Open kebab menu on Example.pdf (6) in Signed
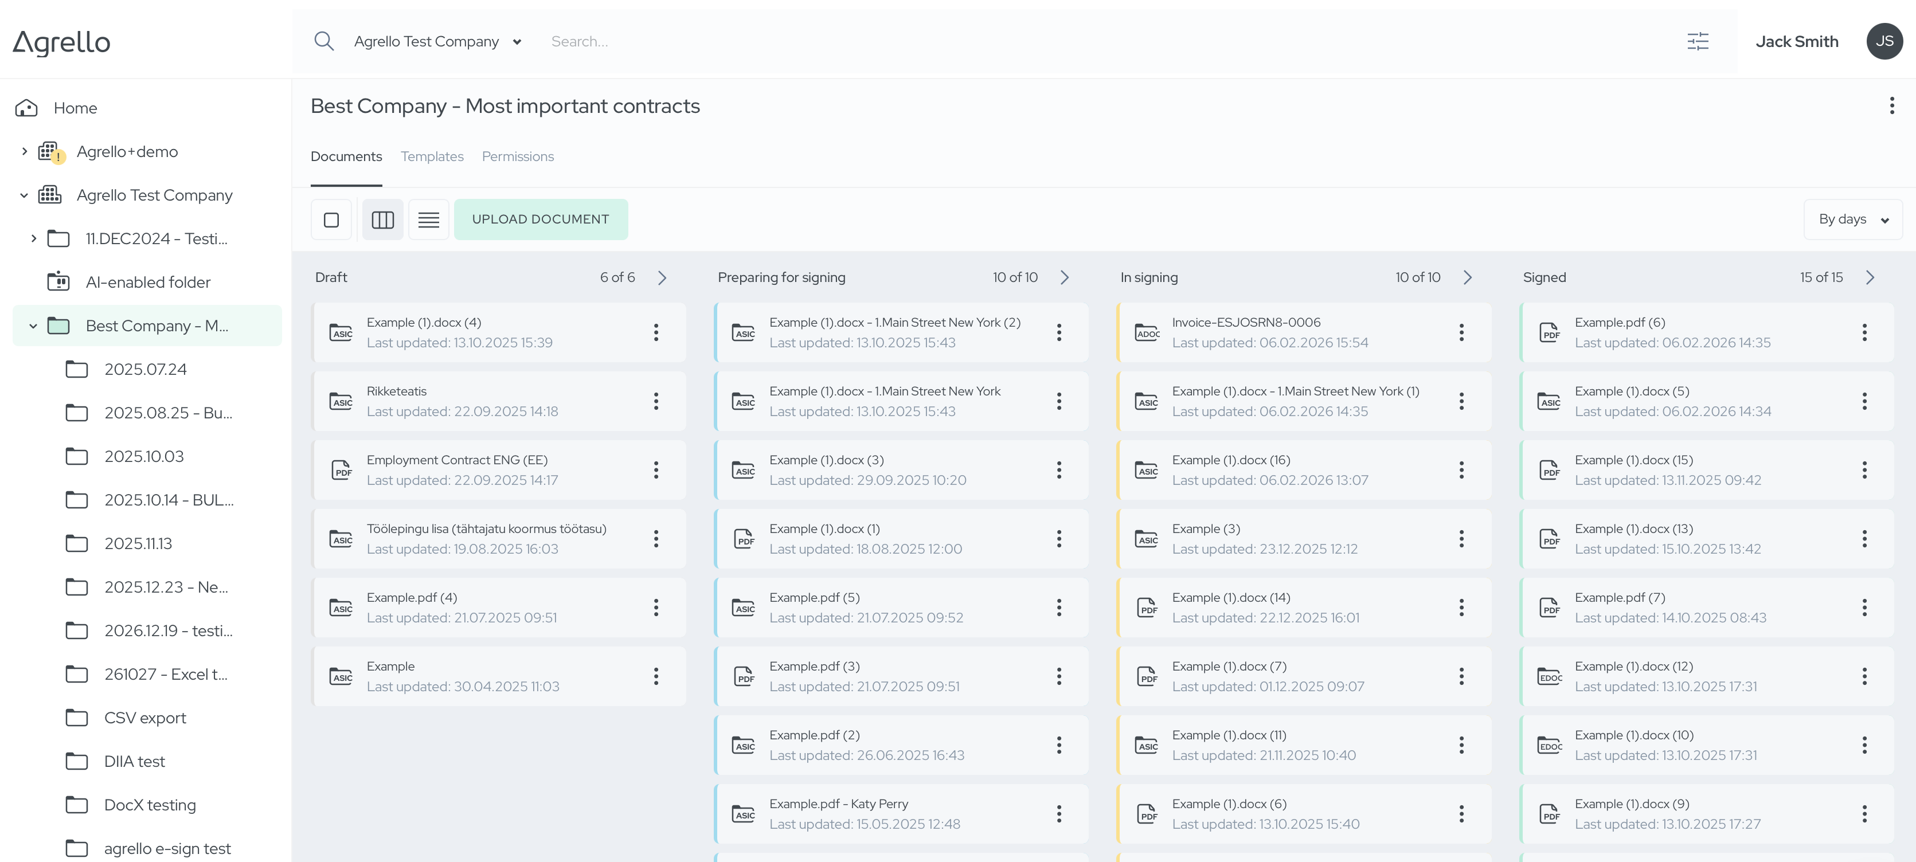This screenshot has height=862, width=1916. coord(1864,332)
